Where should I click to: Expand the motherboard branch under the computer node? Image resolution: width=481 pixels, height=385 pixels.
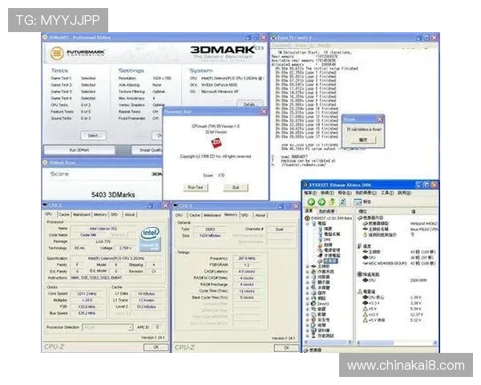(x=308, y=266)
